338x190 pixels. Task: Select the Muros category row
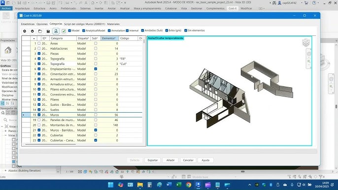tap(82, 115)
